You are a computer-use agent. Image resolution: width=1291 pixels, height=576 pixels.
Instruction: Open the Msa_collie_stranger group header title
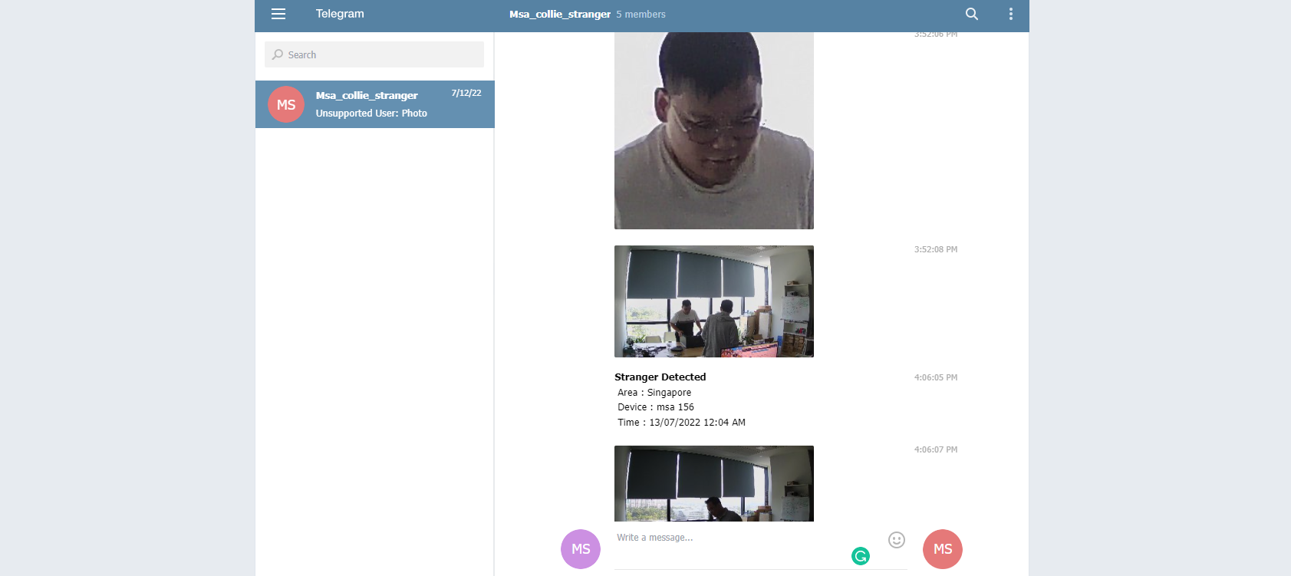(560, 14)
